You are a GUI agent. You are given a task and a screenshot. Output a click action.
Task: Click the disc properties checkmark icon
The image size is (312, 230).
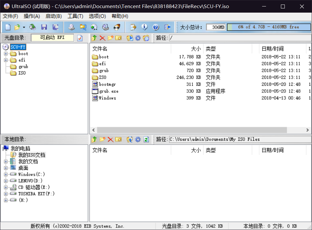click(x=80, y=38)
